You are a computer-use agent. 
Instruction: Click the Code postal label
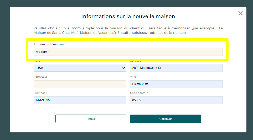(x=139, y=93)
